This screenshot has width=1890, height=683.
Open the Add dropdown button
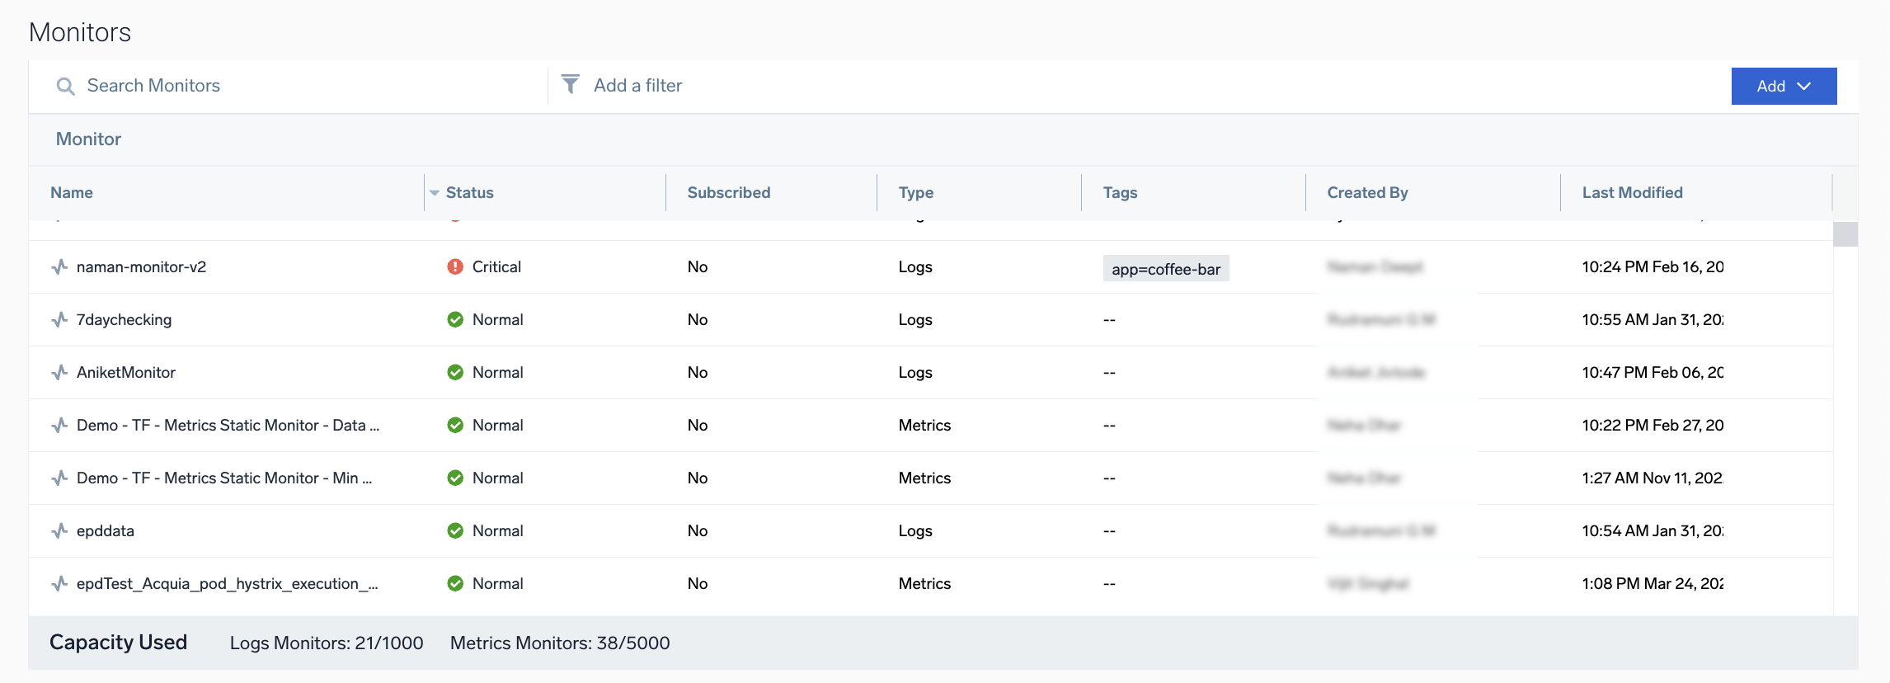[x=1783, y=86]
